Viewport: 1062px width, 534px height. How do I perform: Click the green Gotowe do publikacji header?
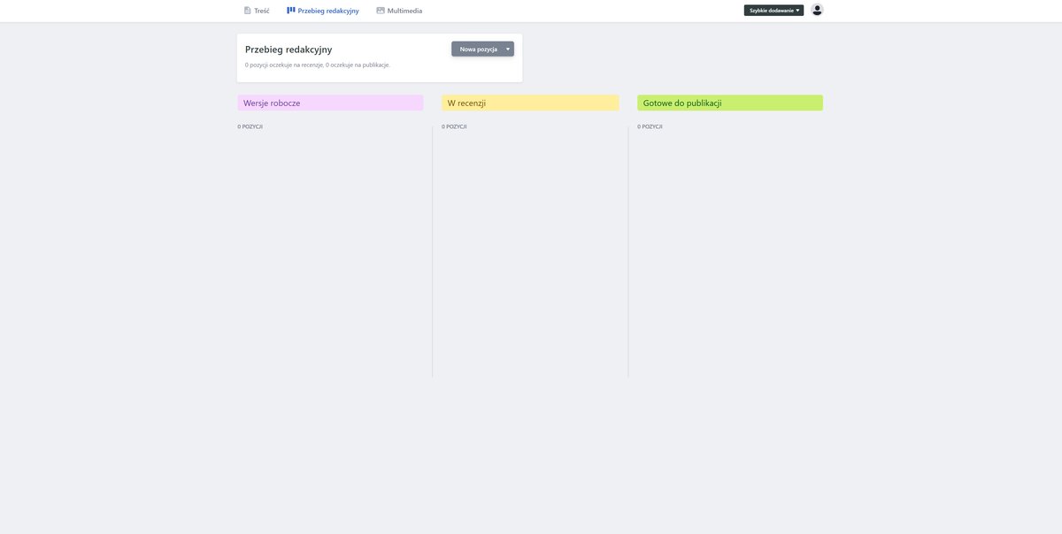pos(730,103)
